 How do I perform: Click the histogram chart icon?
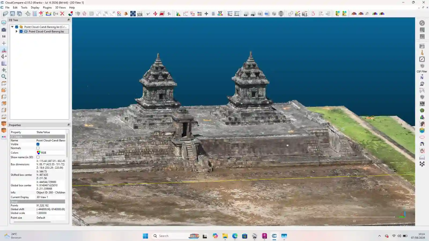(x=178, y=14)
